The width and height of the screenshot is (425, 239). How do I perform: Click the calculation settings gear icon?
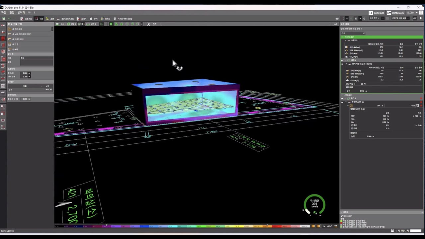tap(364, 19)
